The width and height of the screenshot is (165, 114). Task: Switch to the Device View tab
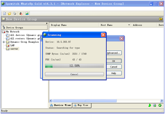pyautogui.click(x=61, y=105)
